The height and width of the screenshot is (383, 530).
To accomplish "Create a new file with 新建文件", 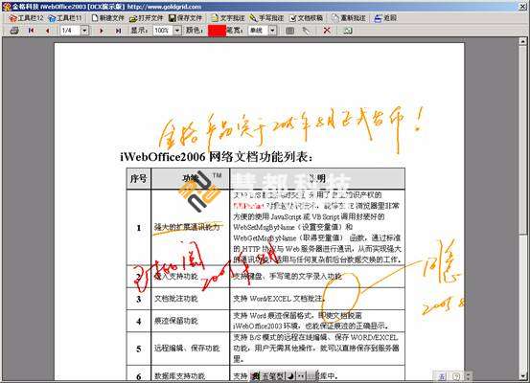I will coord(107,18).
